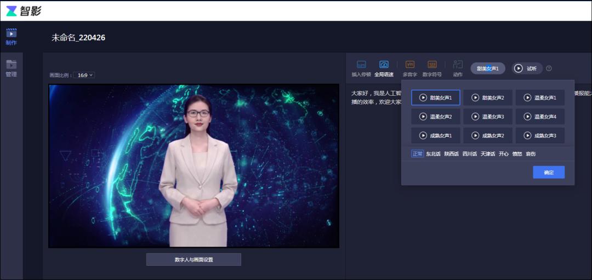The height and width of the screenshot is (280, 592).
Task: Confirm voice choice with 确定 button
Action: click(549, 172)
